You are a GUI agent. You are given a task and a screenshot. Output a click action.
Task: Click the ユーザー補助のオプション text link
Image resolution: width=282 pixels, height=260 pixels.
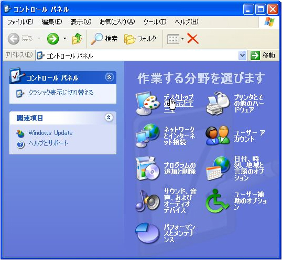tap(251, 200)
